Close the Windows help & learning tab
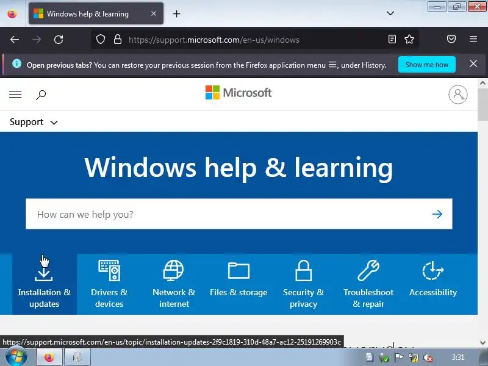488x366 pixels. click(154, 13)
